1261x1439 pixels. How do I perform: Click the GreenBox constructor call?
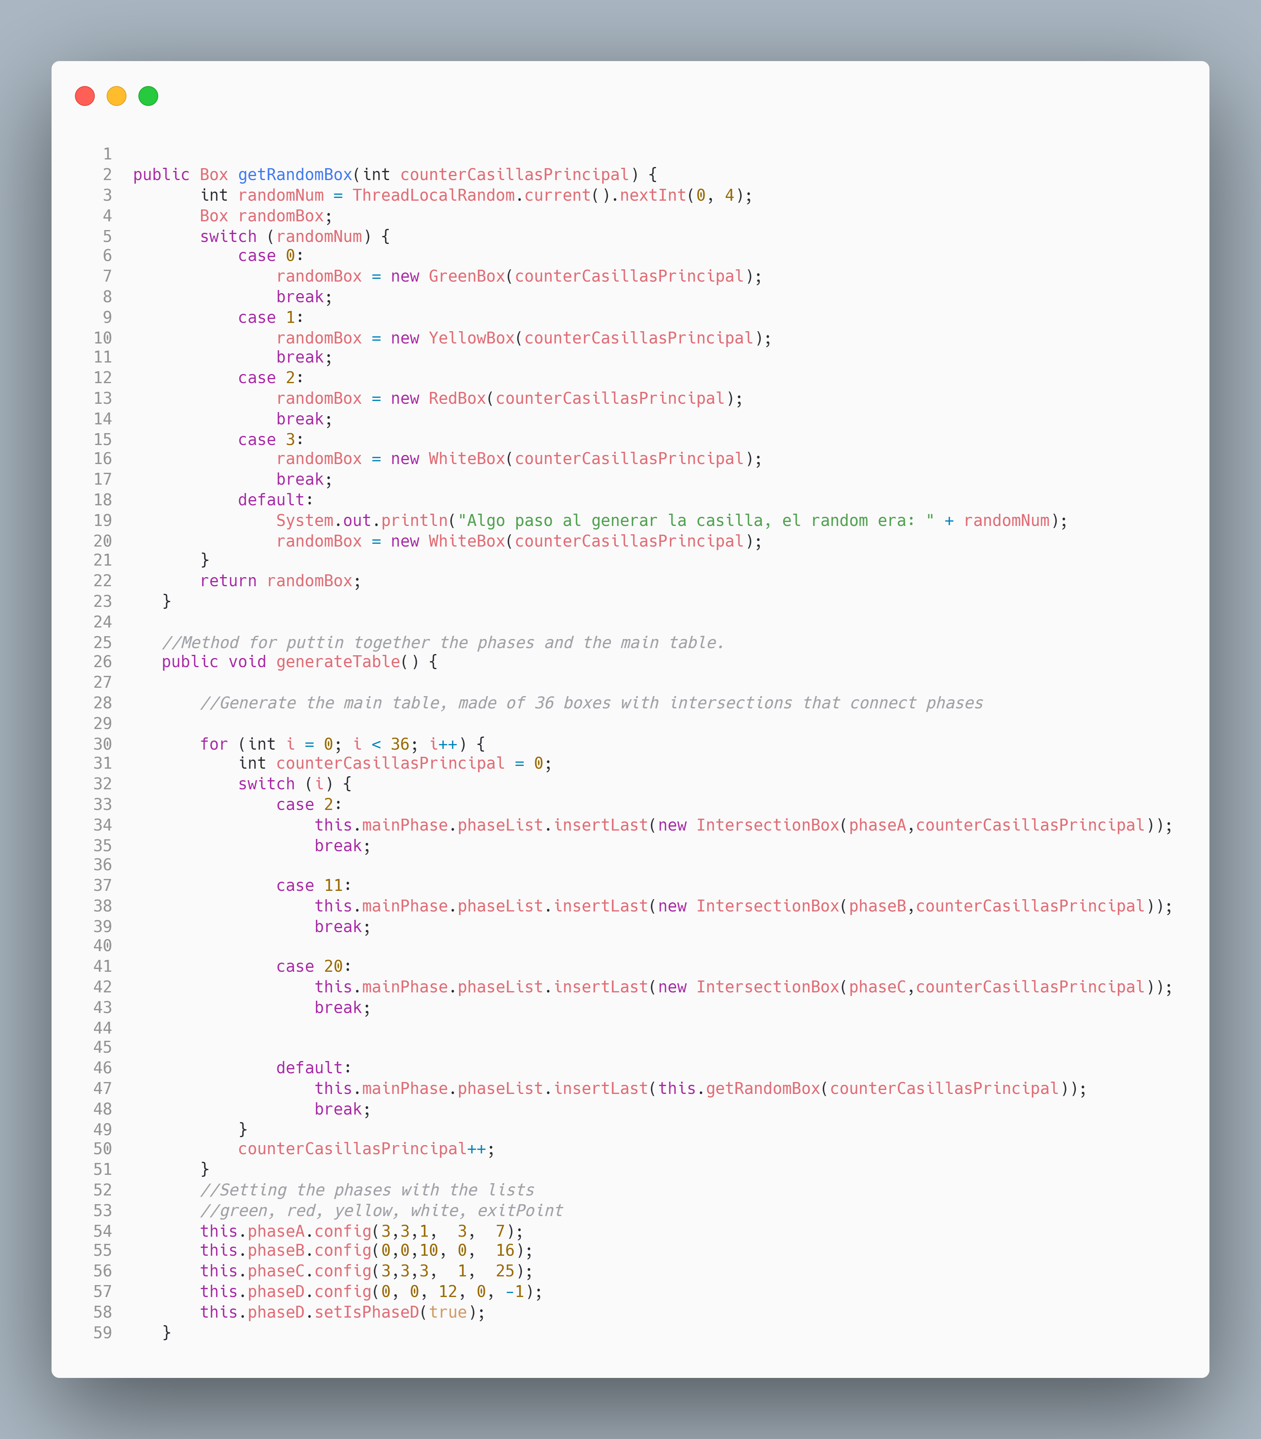(x=467, y=276)
